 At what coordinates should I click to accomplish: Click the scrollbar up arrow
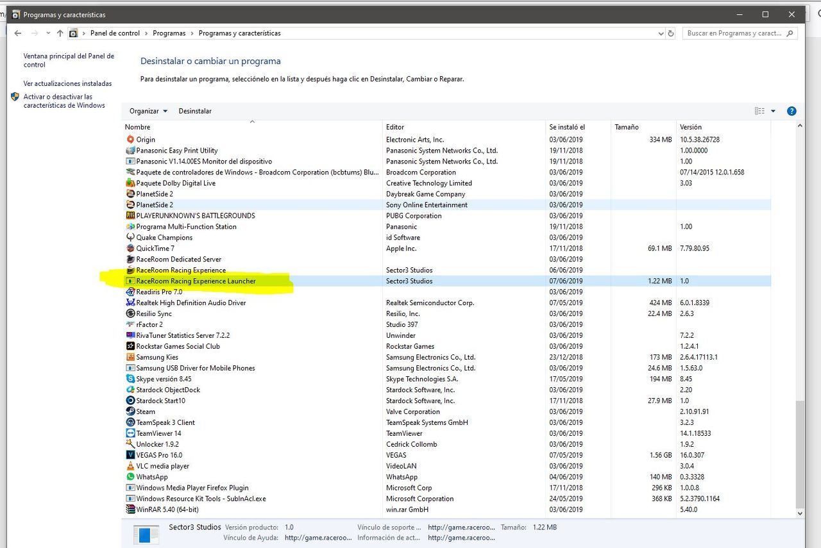[799, 126]
